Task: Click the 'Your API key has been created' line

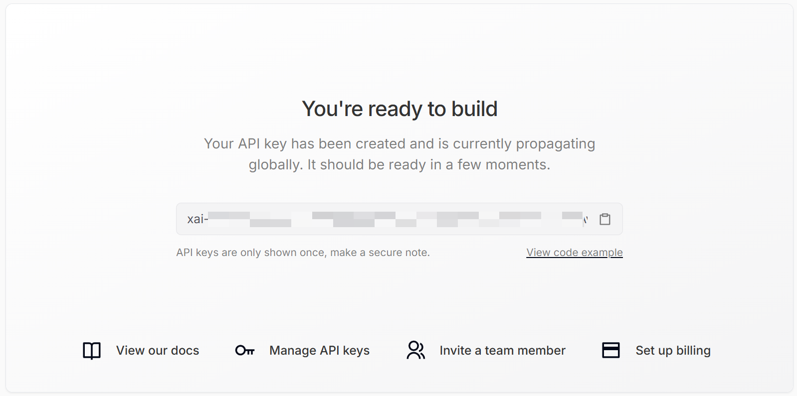Action: tap(399, 144)
